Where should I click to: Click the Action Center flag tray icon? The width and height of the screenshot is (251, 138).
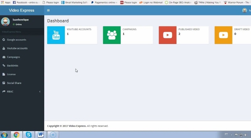pyautogui.click(x=236, y=135)
